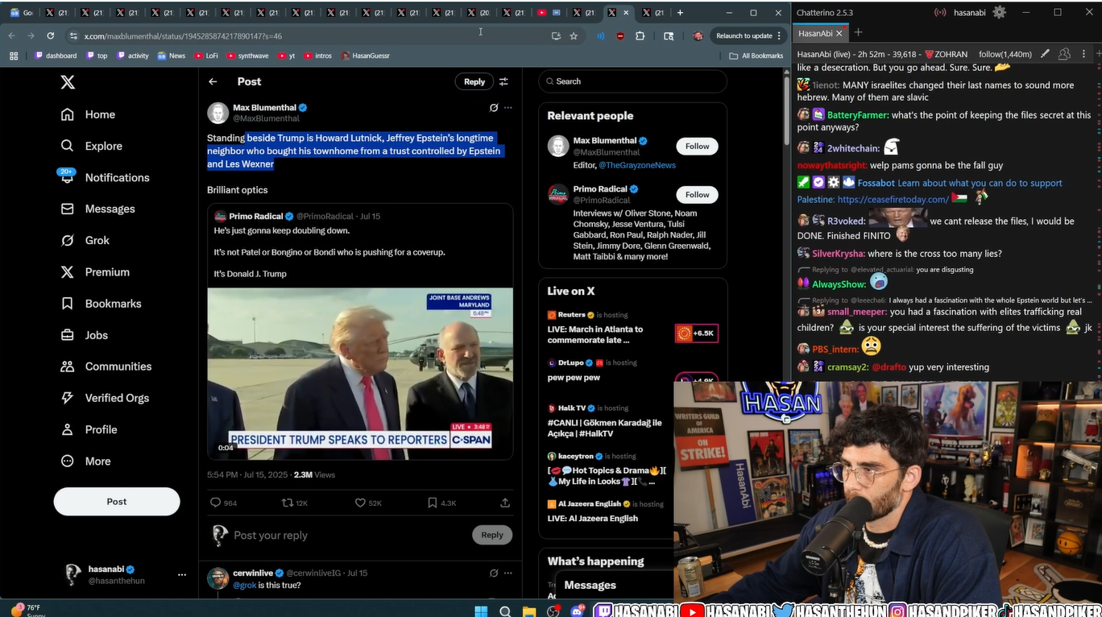Open Verified Orgs in X sidebar
Viewport: 1102px width, 617px height.
click(x=105, y=398)
